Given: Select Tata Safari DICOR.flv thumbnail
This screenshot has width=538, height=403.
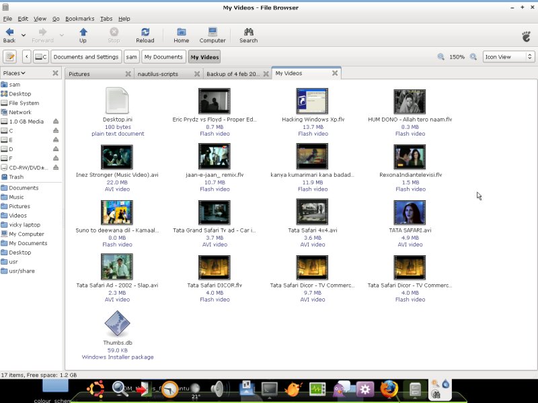Looking at the screenshot, I should [215, 267].
